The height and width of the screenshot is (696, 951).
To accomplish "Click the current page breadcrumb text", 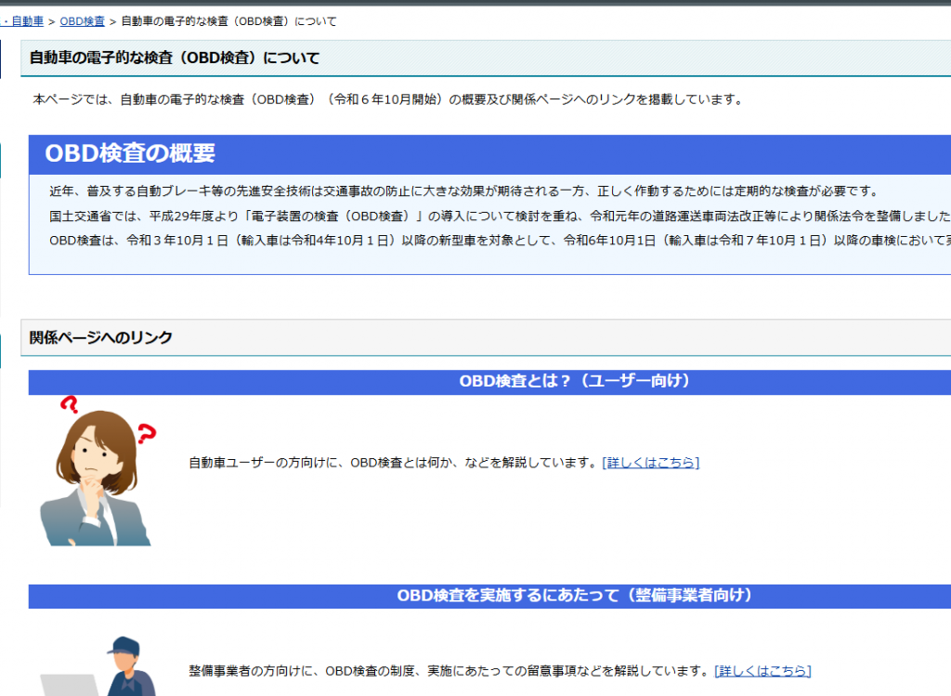I will pyautogui.click(x=228, y=21).
